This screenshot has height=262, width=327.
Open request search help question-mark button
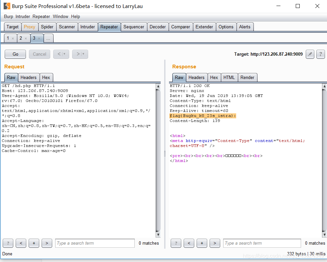tap(8, 243)
